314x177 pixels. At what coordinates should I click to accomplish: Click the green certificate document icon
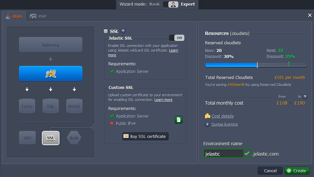click(179, 120)
